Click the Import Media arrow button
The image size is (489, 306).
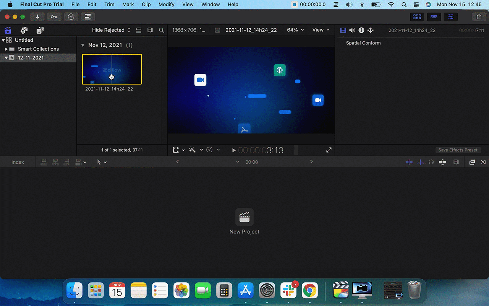(37, 17)
